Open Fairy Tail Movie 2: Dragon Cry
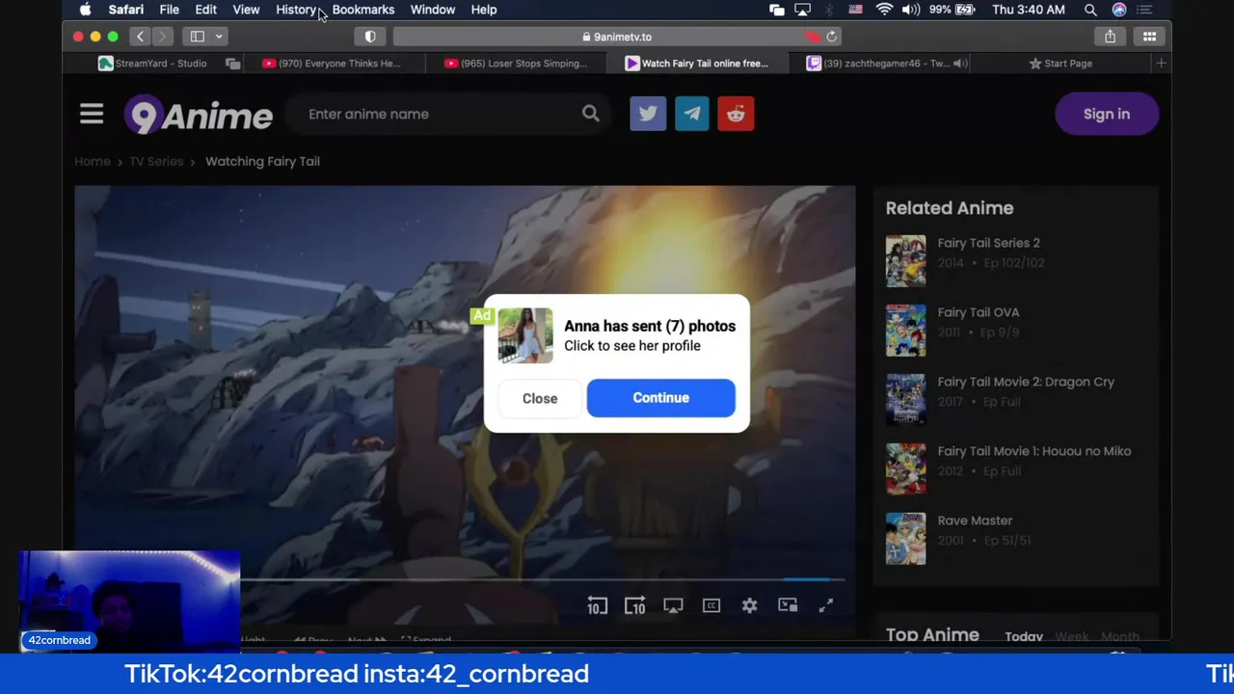This screenshot has width=1234, height=694. click(1026, 382)
